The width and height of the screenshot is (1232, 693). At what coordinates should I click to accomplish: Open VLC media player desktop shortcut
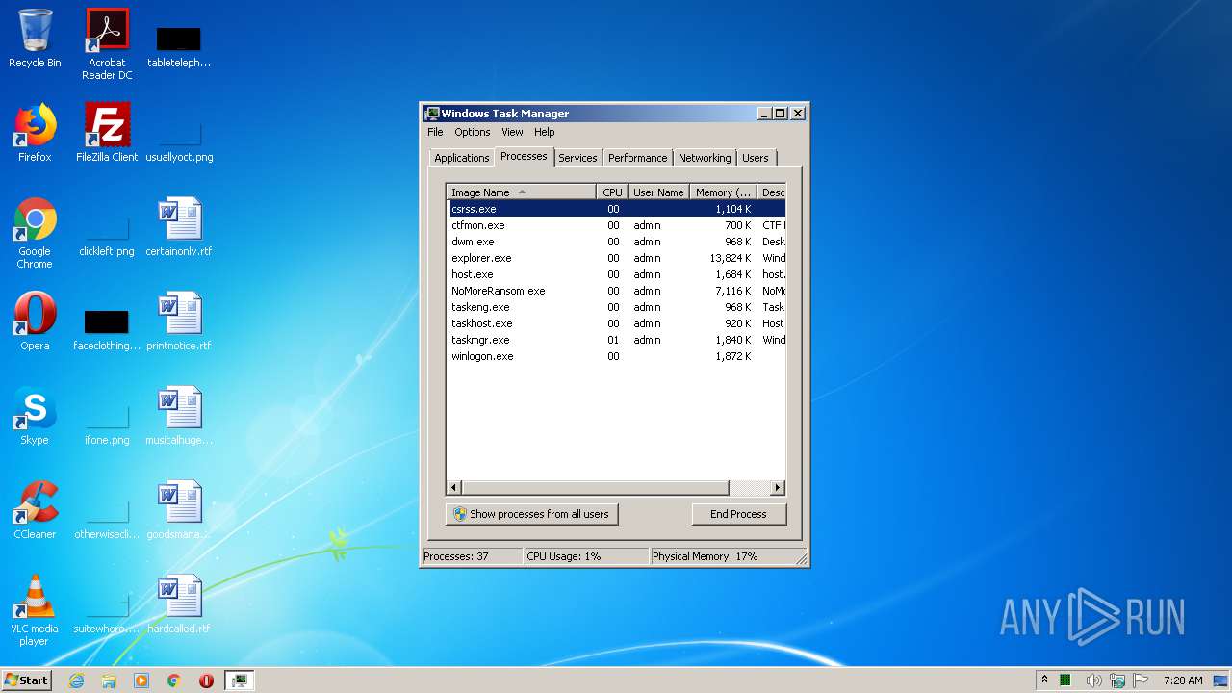click(x=35, y=610)
